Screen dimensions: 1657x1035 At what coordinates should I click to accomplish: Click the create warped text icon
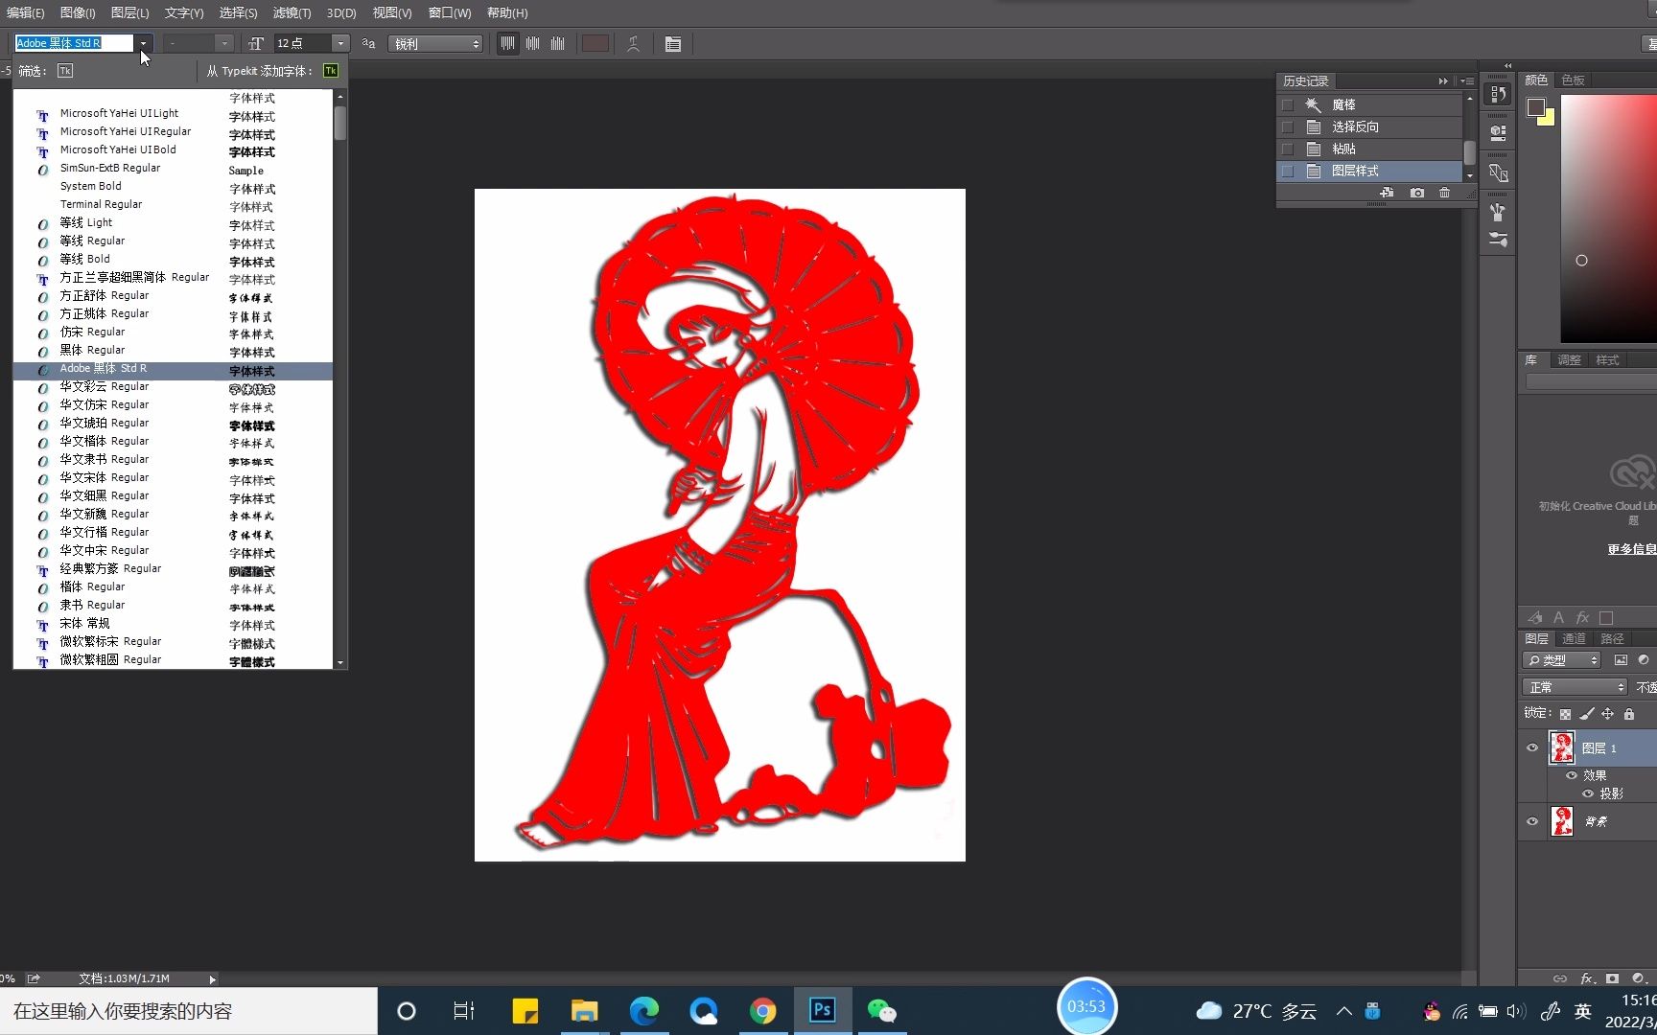[x=633, y=44]
